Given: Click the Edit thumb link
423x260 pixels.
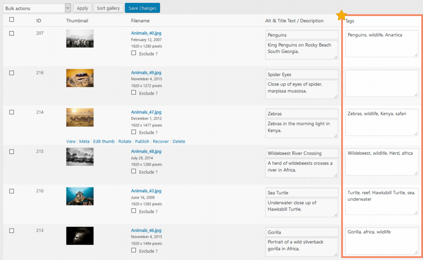Looking at the screenshot, I should 104,141.
